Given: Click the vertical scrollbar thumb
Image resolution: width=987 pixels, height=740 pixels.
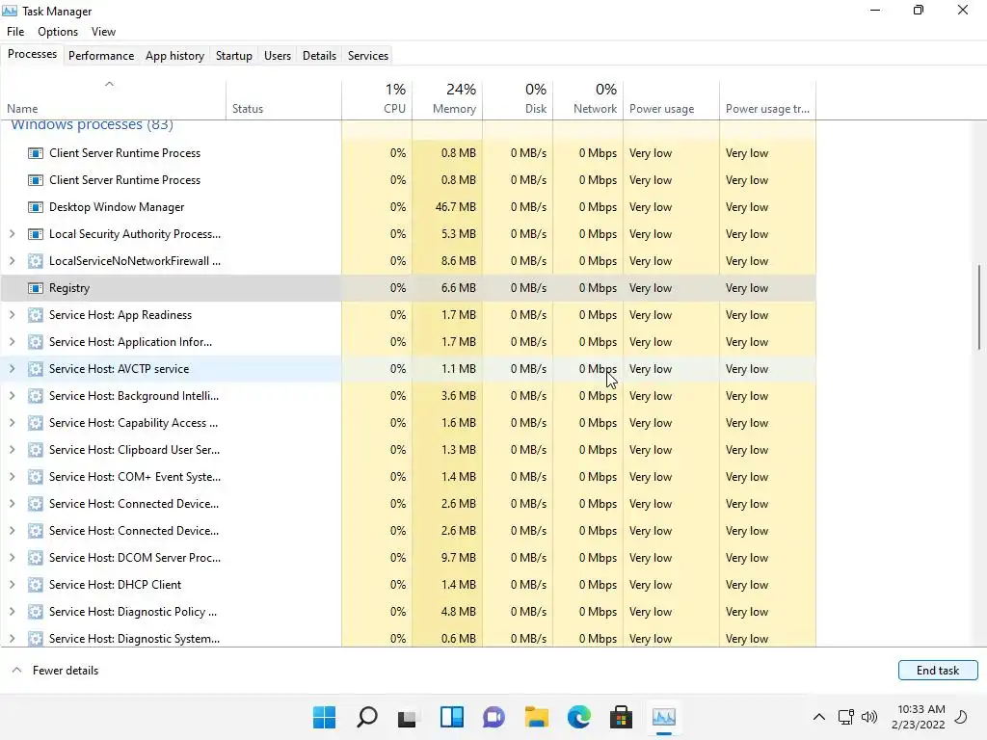Looking at the screenshot, I should [x=979, y=307].
